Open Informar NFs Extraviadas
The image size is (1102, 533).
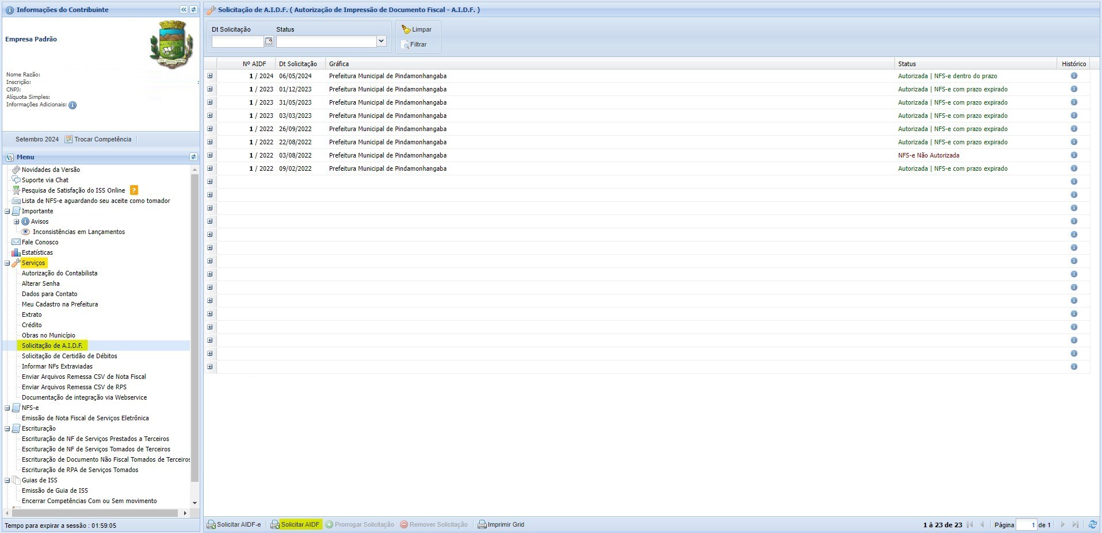click(57, 366)
